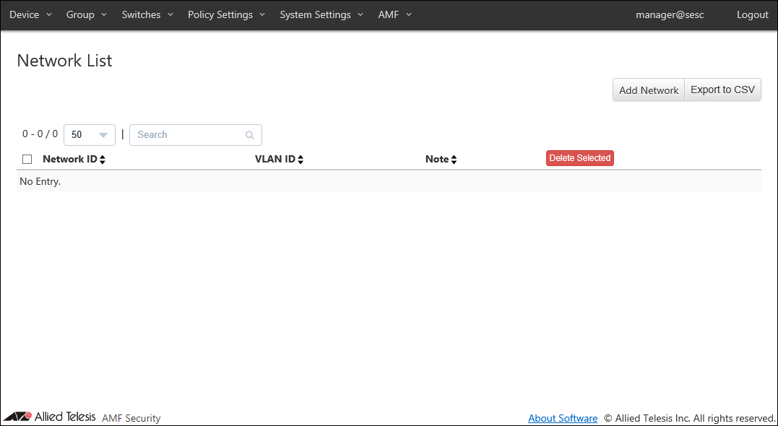Screen dimensions: 778x426
Task: Open the rows-per-page dropdown showing 50
Action: coord(90,135)
